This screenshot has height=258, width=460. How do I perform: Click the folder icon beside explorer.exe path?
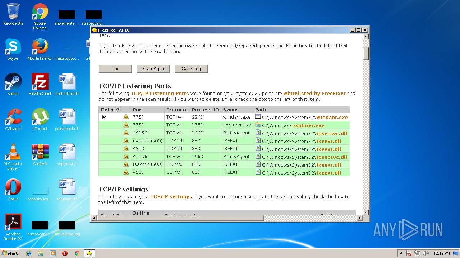point(258,125)
